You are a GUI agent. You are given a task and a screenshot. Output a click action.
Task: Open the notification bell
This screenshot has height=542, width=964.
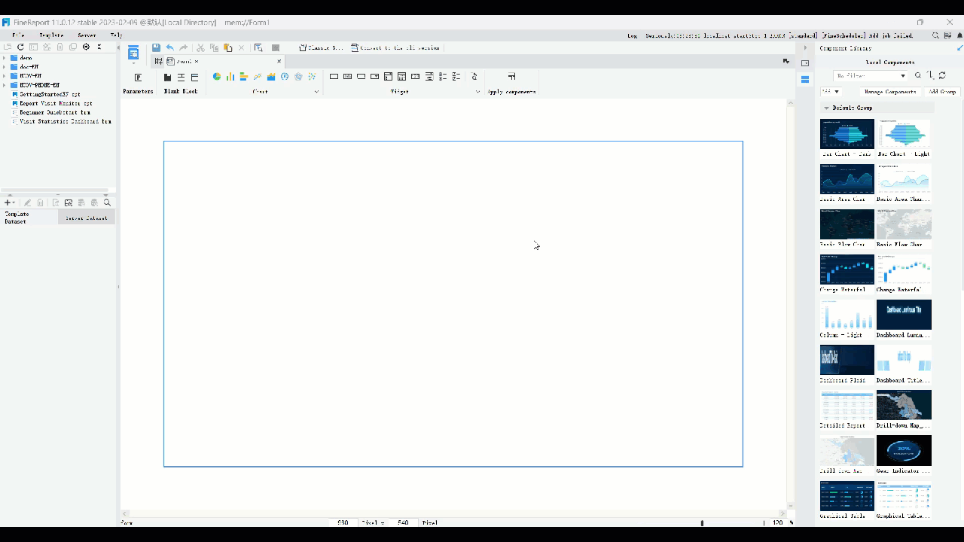point(959,35)
